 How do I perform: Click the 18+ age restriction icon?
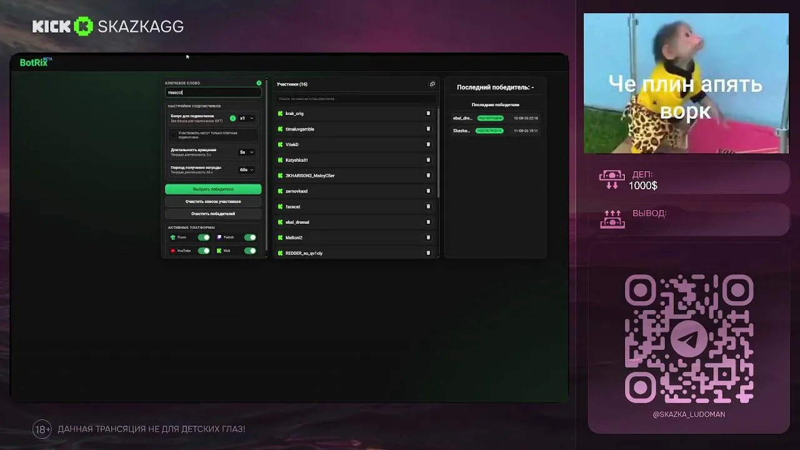(42, 429)
